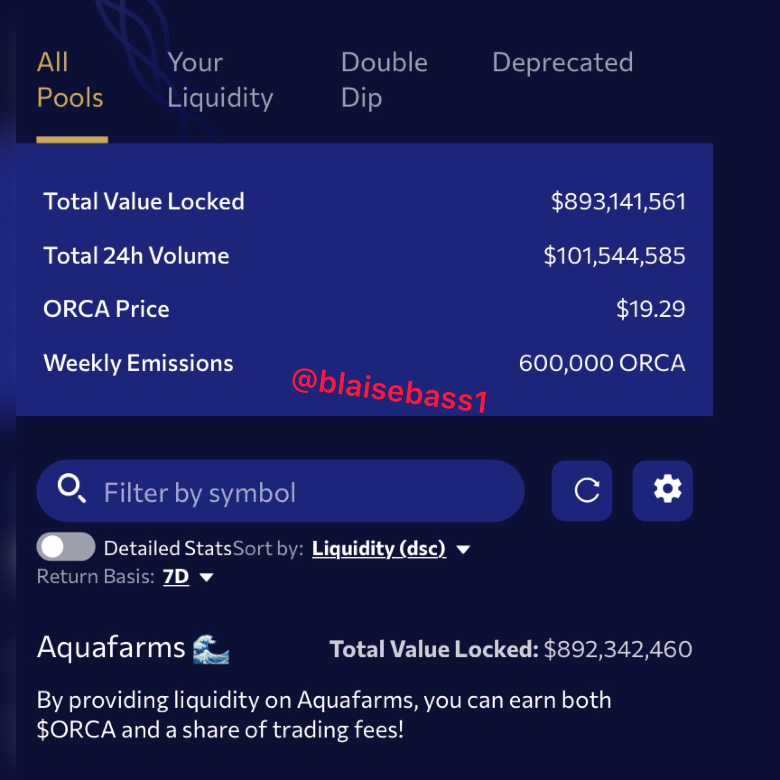780x780 pixels.
Task: Click the arrow next to 7D
Action: [207, 578]
